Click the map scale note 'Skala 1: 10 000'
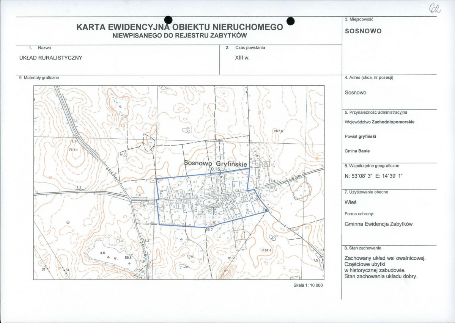 click(308, 285)
